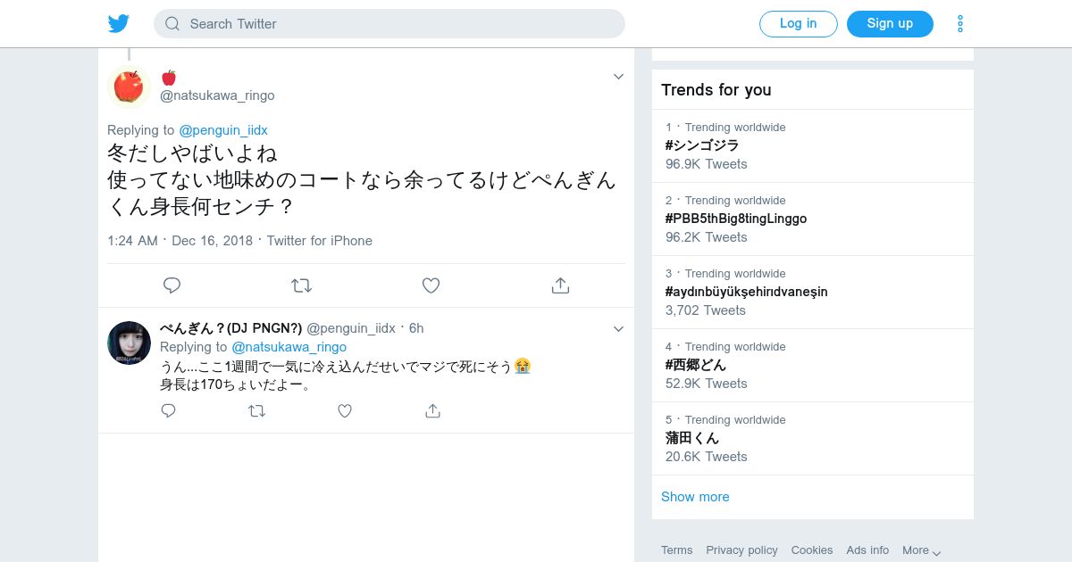Image resolution: width=1072 pixels, height=562 pixels.
Task: Share the penguin_iidx reply tweet
Action: tap(433, 410)
